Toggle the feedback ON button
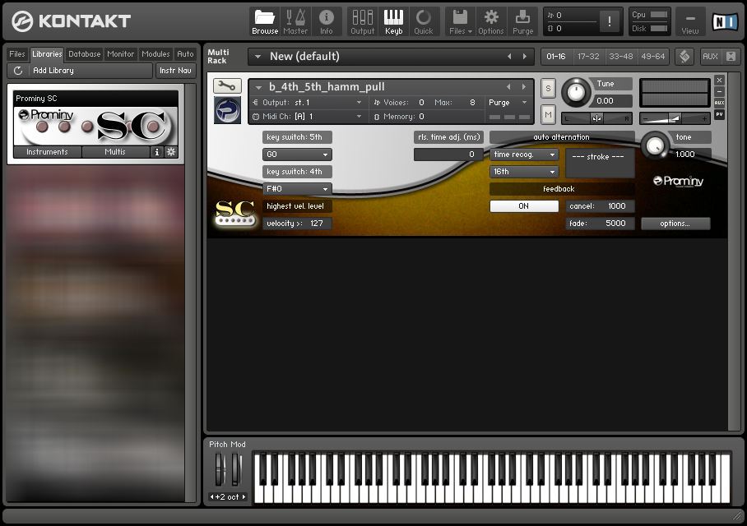The image size is (747, 526). pyautogui.click(x=524, y=206)
